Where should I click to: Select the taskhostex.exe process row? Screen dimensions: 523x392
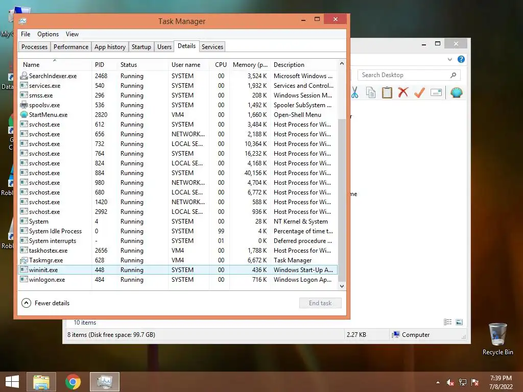178,250
